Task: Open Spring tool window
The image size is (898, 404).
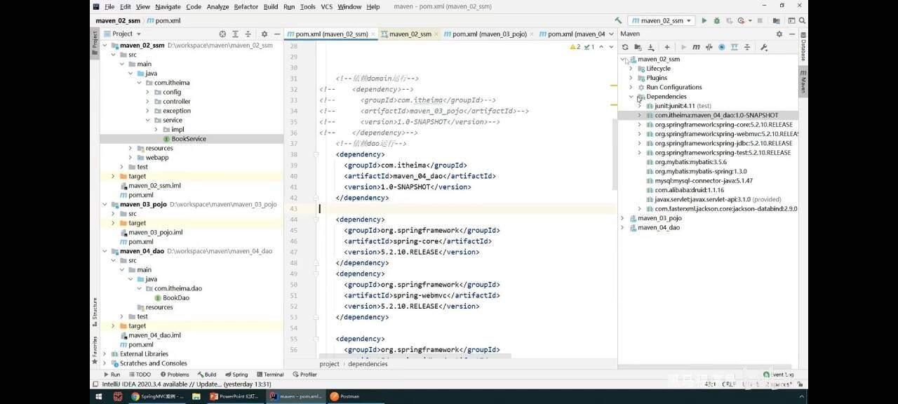Action: point(236,375)
